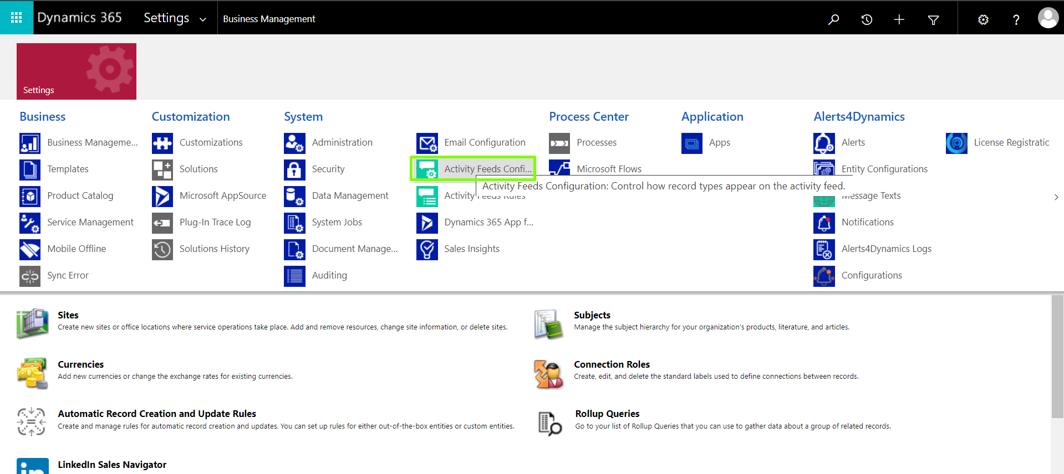Select the Auditing icon
Viewport: 1064px width, 474px height.
pos(294,276)
